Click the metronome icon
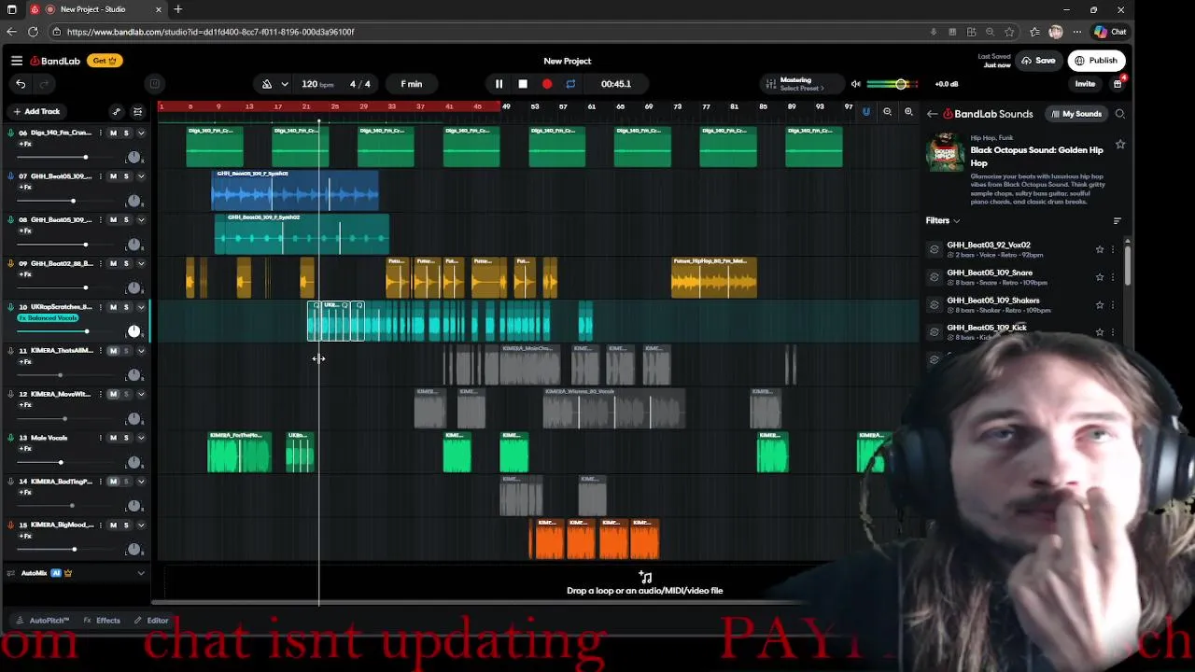The height and width of the screenshot is (672, 1195). pyautogui.click(x=267, y=84)
